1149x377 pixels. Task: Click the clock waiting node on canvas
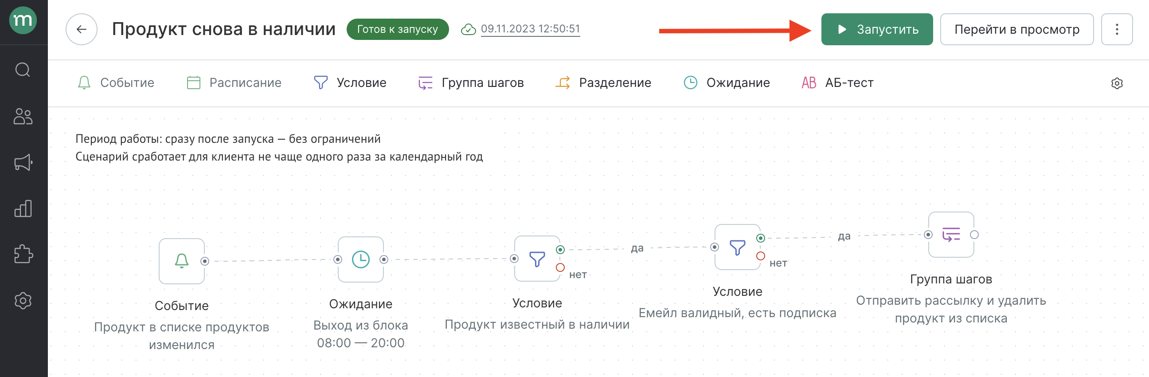pos(360,259)
